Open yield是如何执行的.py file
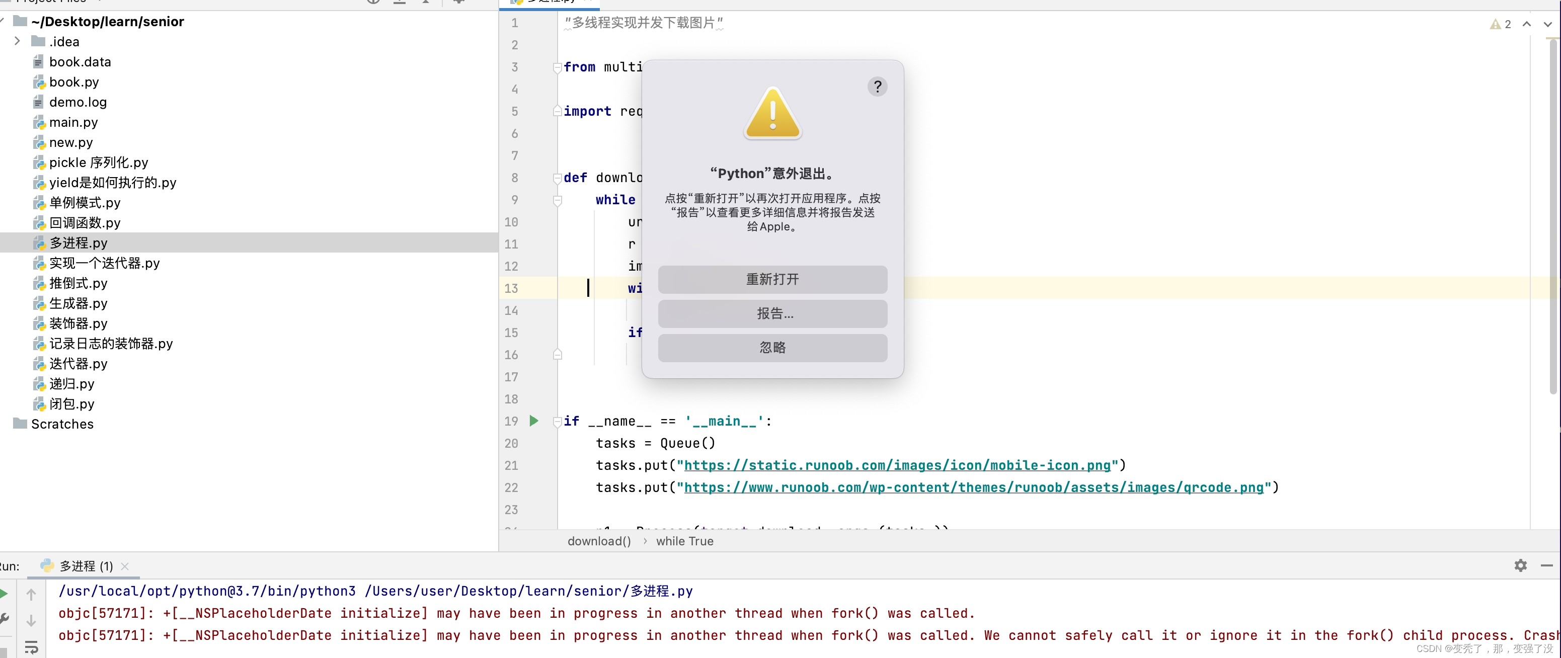Viewport: 1561px width, 658px height. pos(113,183)
